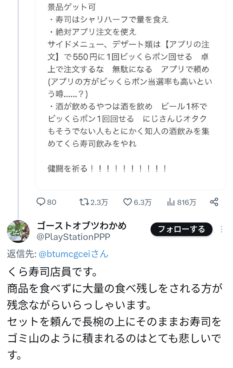This screenshot has height=368, width=233.
Task: Open ゴーストオブツわかめ's profile avatar
Action: pyautogui.click(x=18, y=231)
